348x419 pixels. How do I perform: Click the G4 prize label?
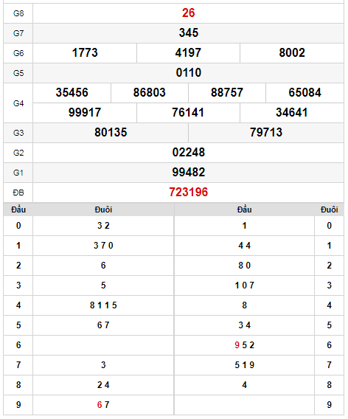(18, 103)
